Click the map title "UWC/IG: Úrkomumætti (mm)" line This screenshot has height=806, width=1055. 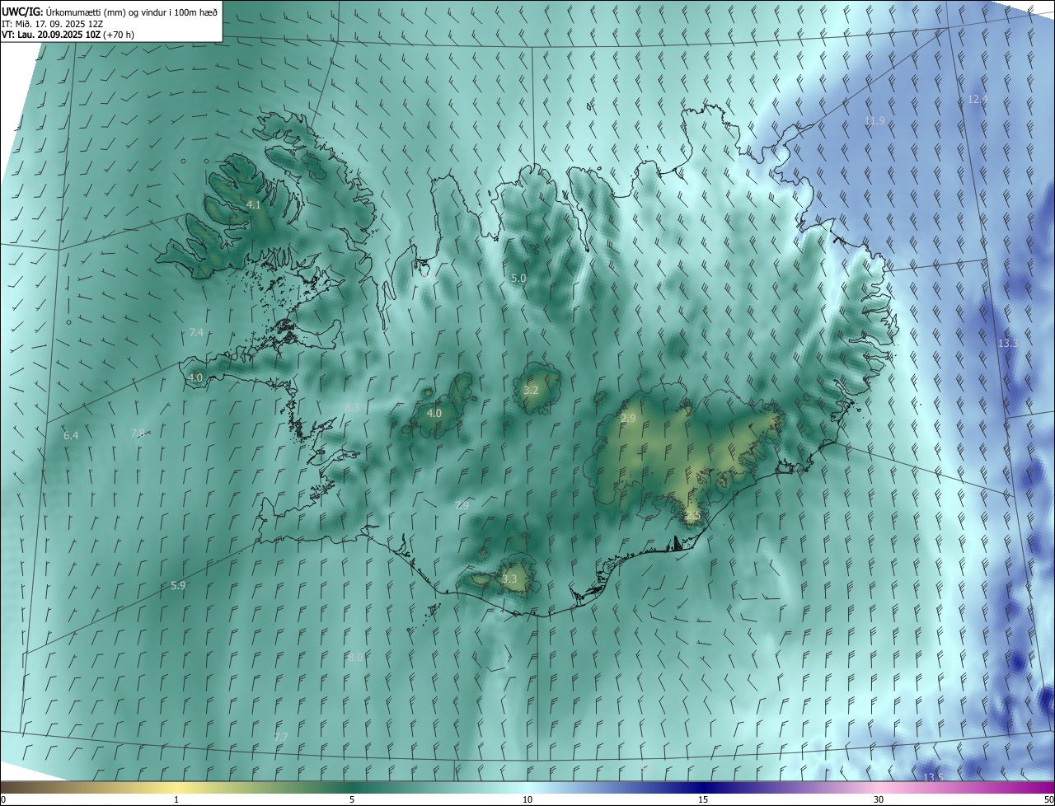(110, 11)
